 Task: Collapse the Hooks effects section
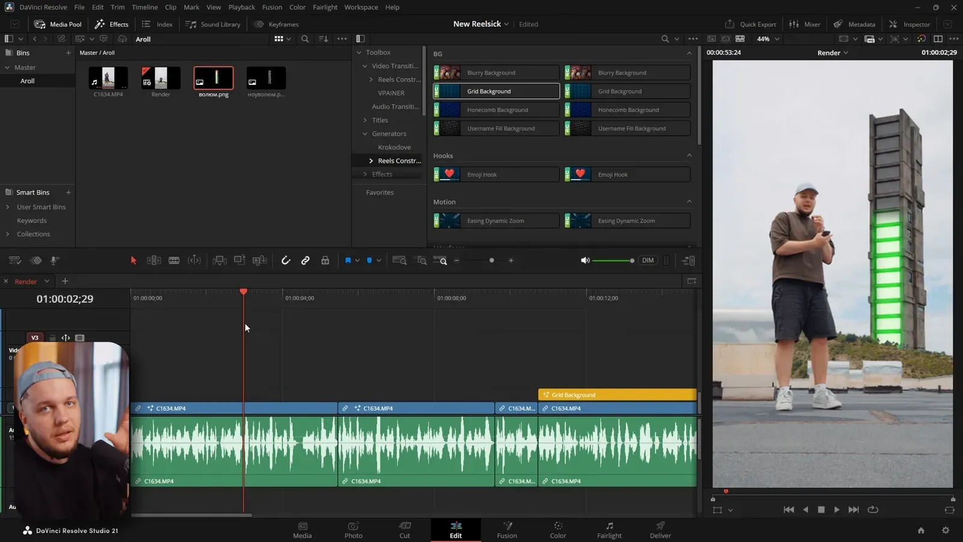point(689,155)
